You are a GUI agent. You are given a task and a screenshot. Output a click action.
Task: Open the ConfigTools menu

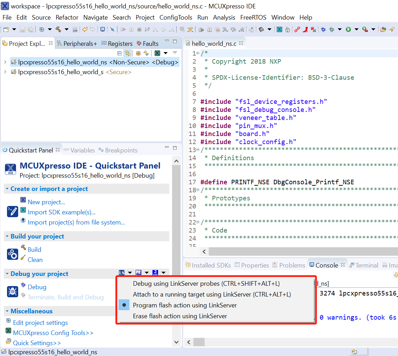click(176, 17)
